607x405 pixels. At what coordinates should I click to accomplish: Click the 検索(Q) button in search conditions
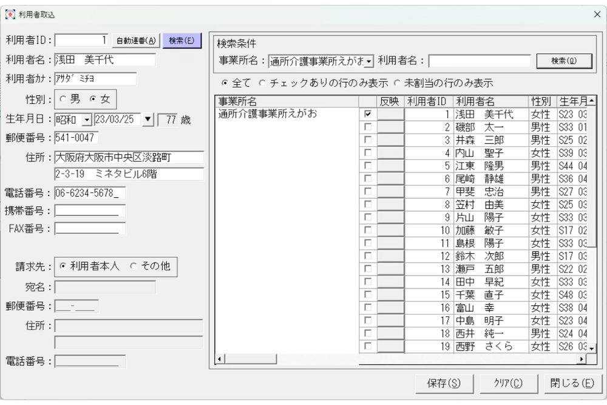tap(563, 61)
